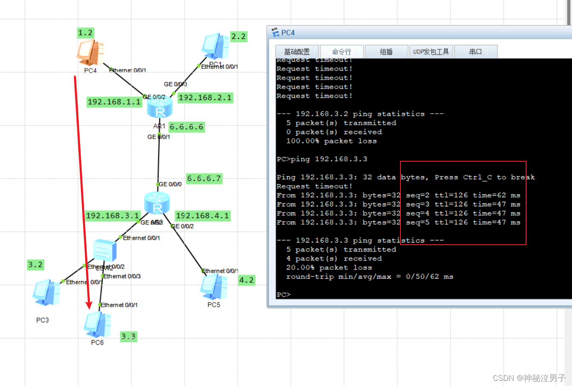Select the 192.168.1.1 green label
572x386 pixels.
(x=114, y=102)
